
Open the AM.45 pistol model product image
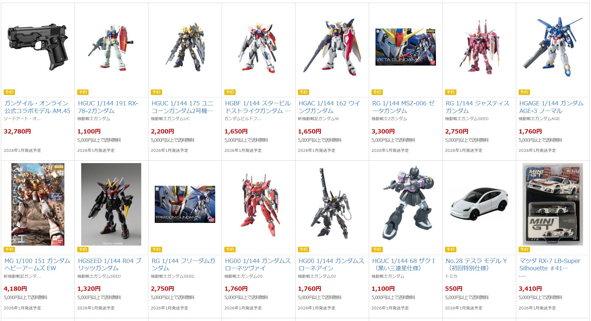tap(38, 47)
